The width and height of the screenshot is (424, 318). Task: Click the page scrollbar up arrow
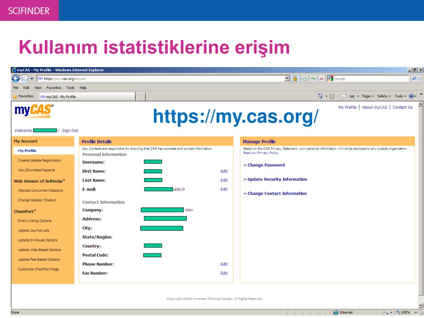click(421, 104)
